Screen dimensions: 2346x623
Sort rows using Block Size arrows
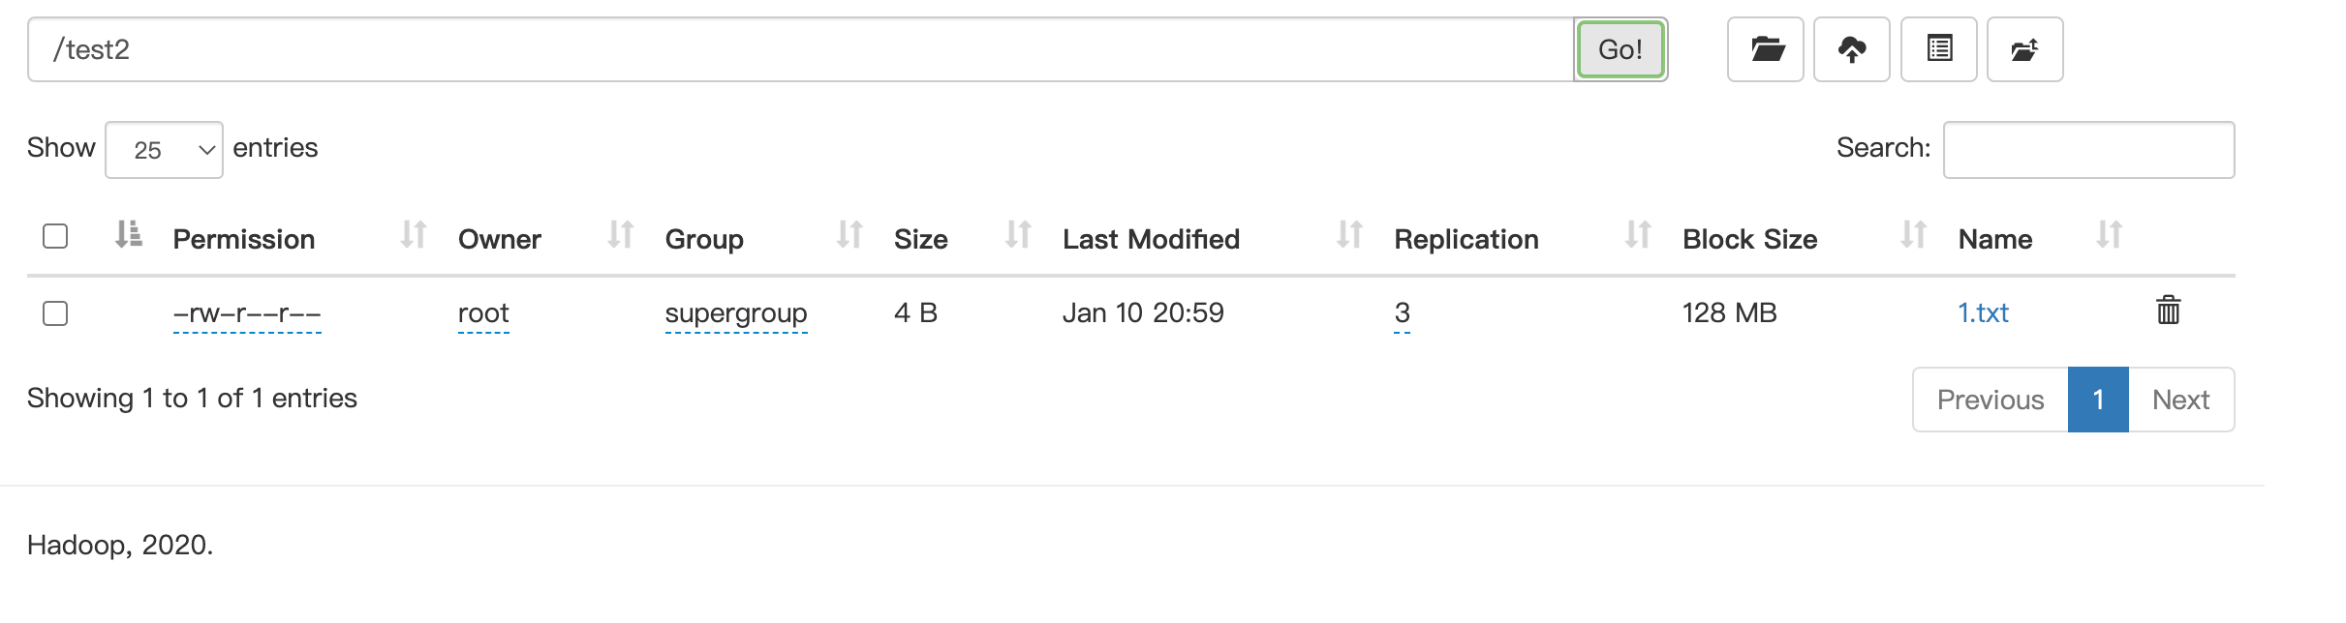pyautogui.click(x=1913, y=235)
